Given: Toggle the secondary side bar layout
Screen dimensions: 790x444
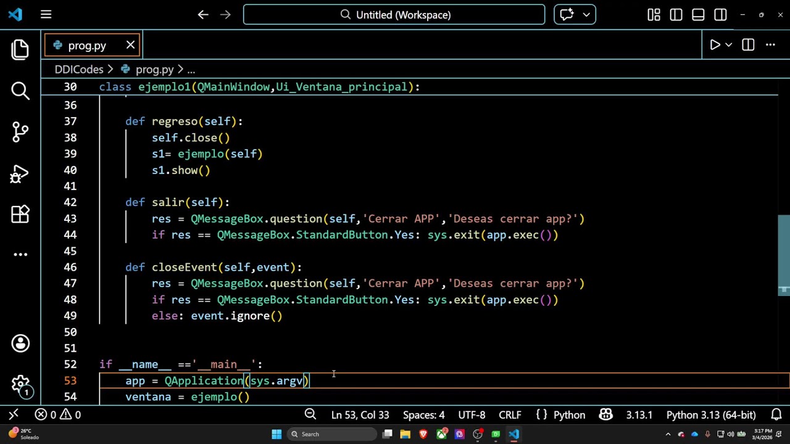Looking at the screenshot, I should coord(720,15).
